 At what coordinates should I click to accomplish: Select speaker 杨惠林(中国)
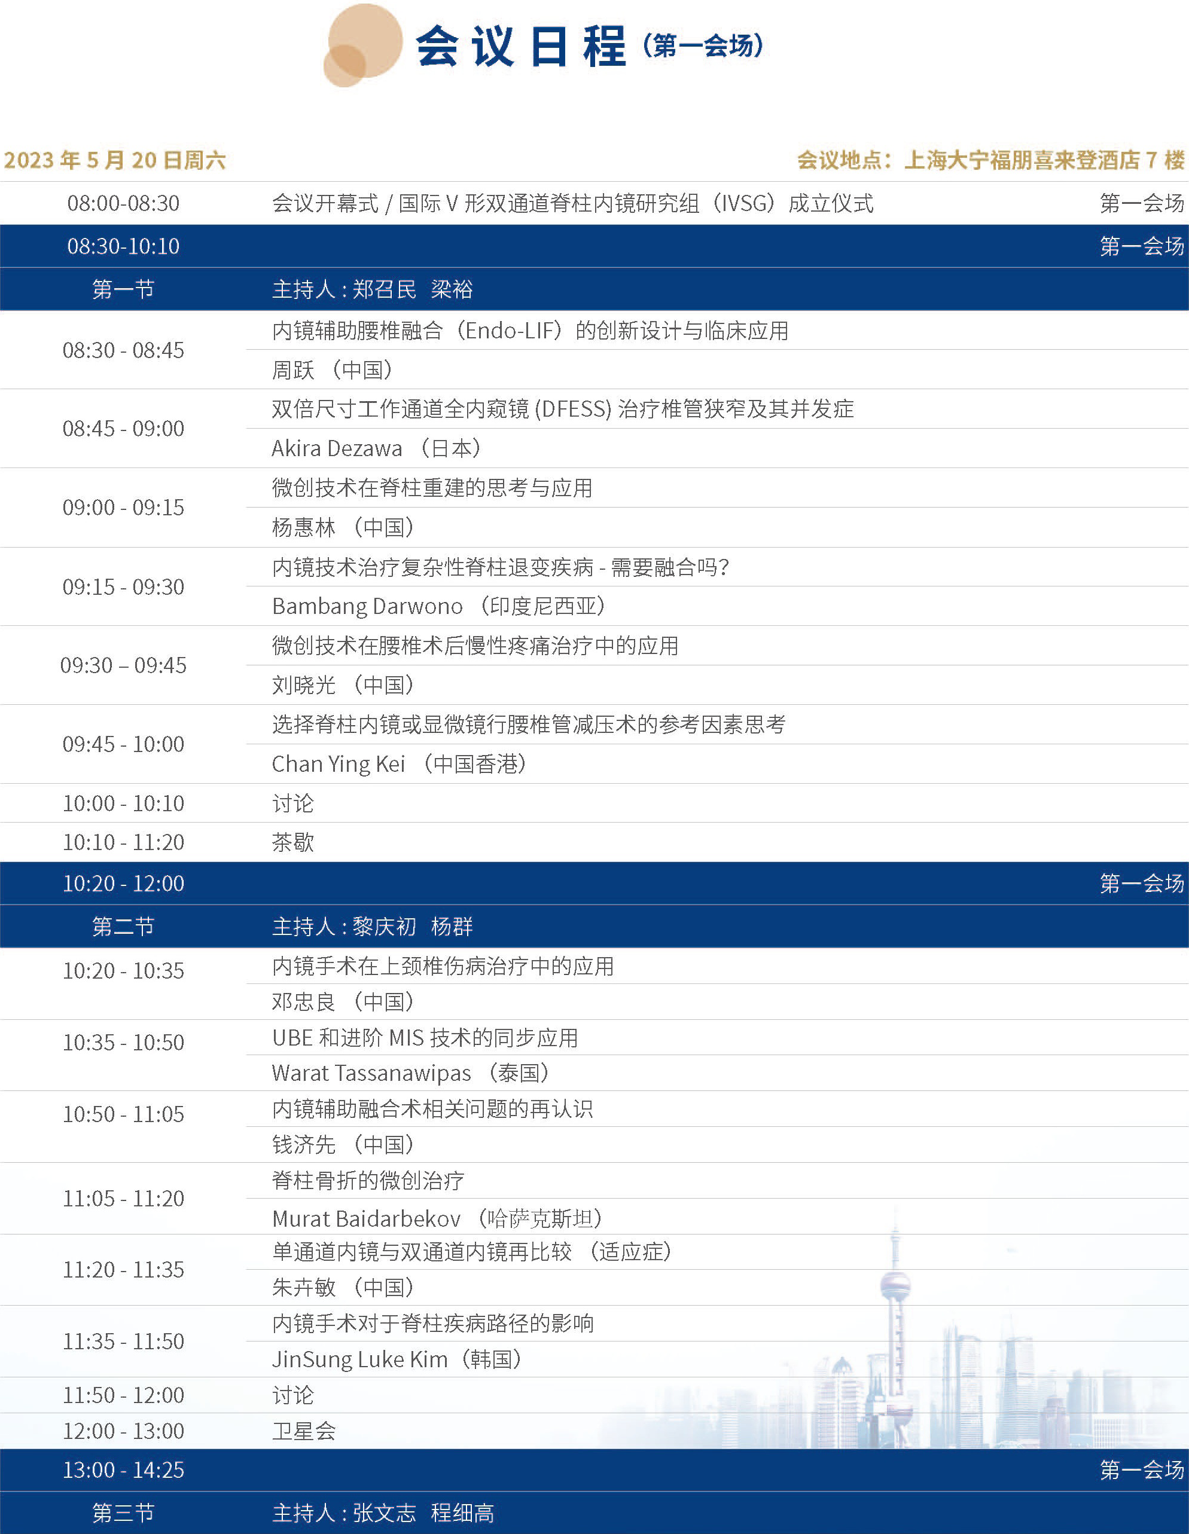344,527
